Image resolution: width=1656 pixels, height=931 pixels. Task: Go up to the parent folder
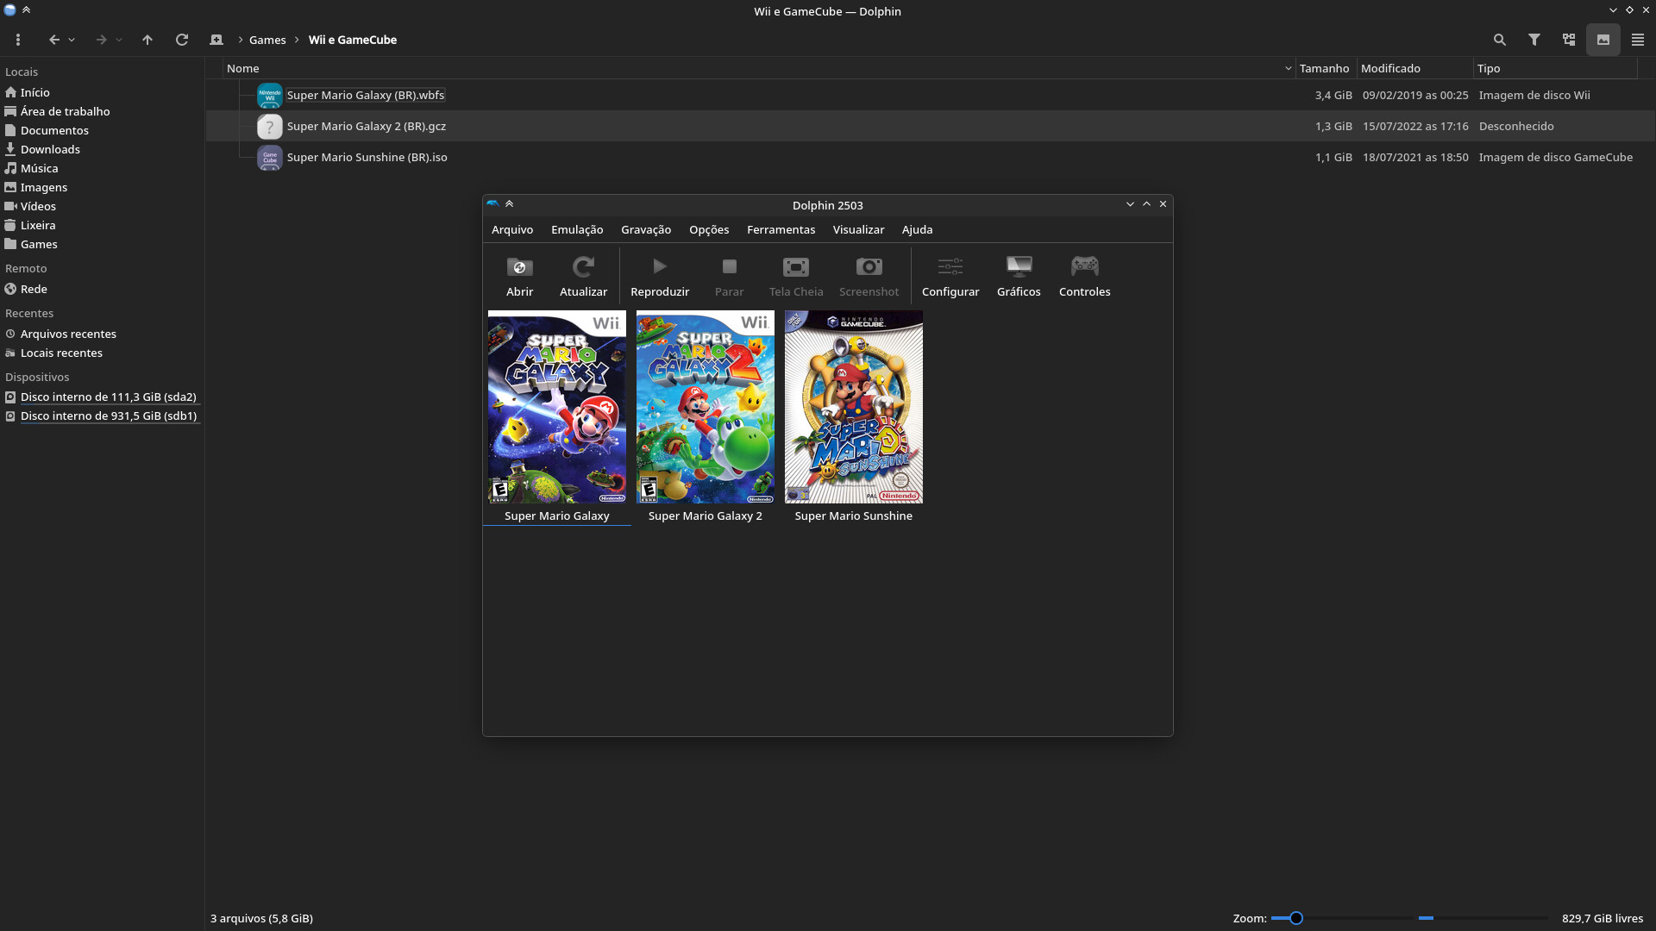(x=147, y=40)
